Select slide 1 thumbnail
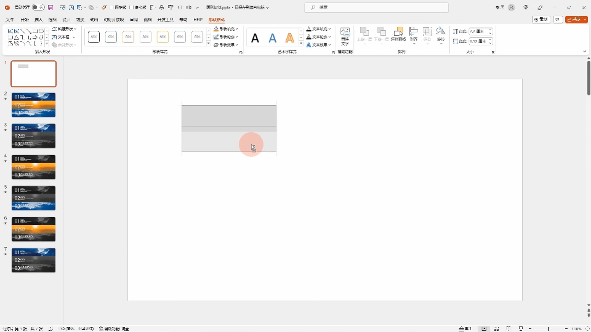 33,74
